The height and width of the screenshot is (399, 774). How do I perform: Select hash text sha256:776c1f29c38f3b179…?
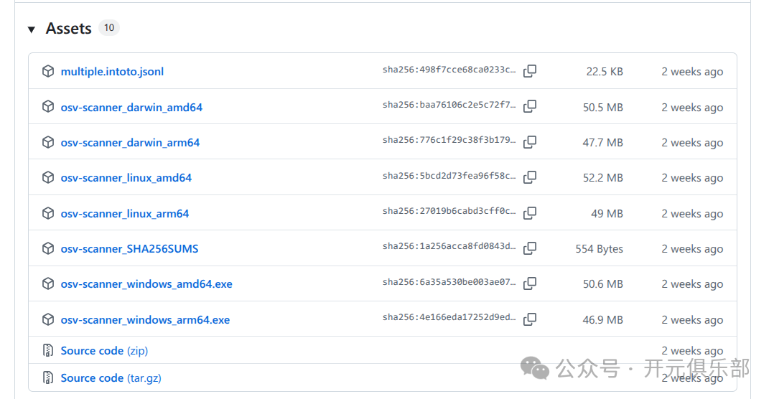pyautogui.click(x=449, y=140)
